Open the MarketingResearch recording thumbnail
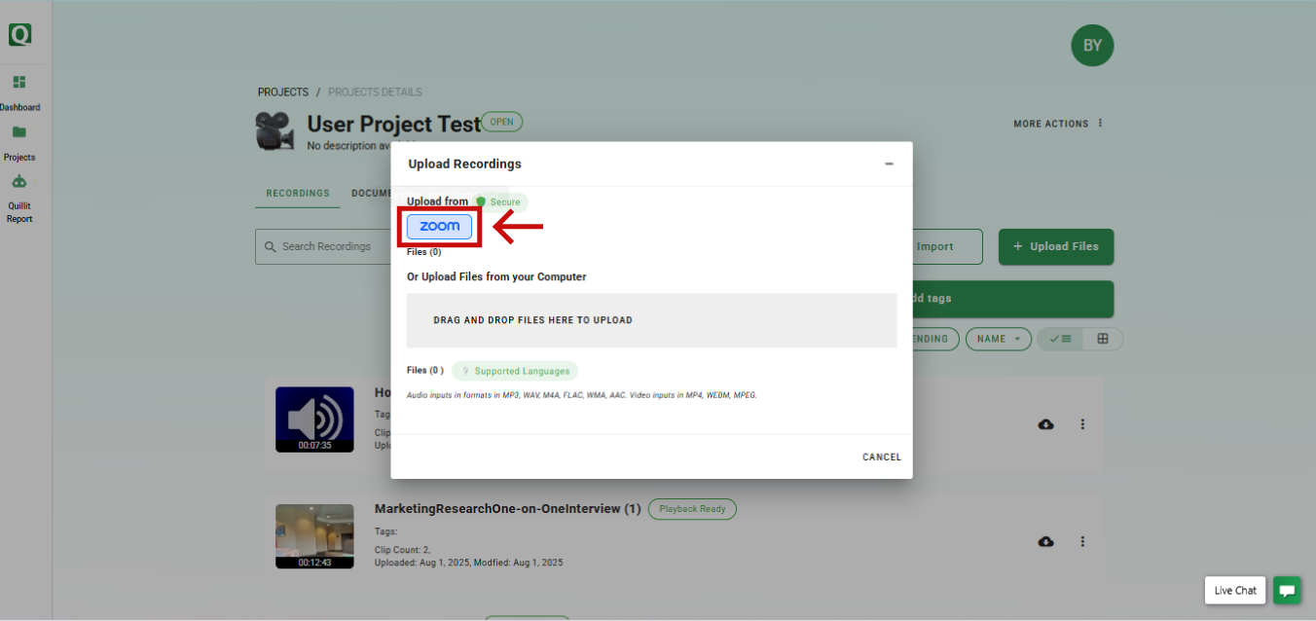Image resolution: width=1316 pixels, height=621 pixels. pyautogui.click(x=314, y=535)
